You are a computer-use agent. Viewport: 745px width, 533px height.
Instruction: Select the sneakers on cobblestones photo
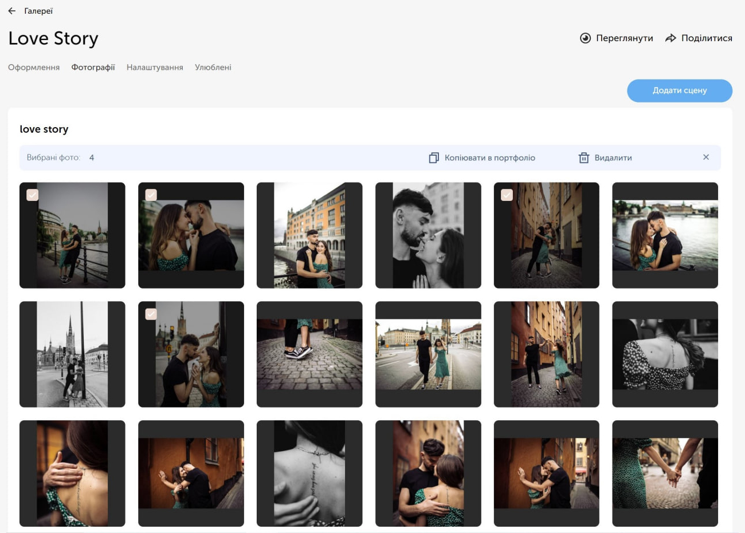(x=309, y=354)
